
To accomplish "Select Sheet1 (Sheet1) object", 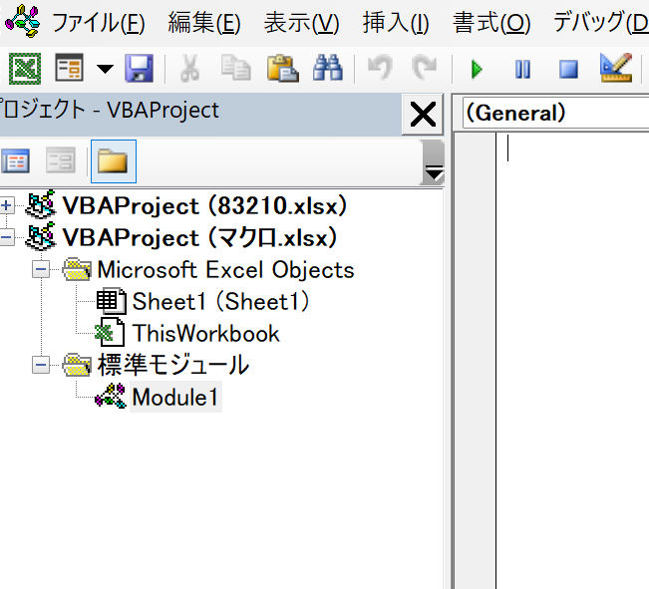I will pos(221,301).
